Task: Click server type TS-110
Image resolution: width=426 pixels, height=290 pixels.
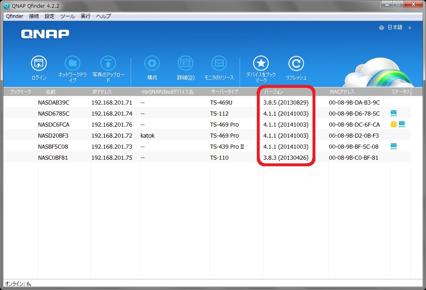Action: 219,158
